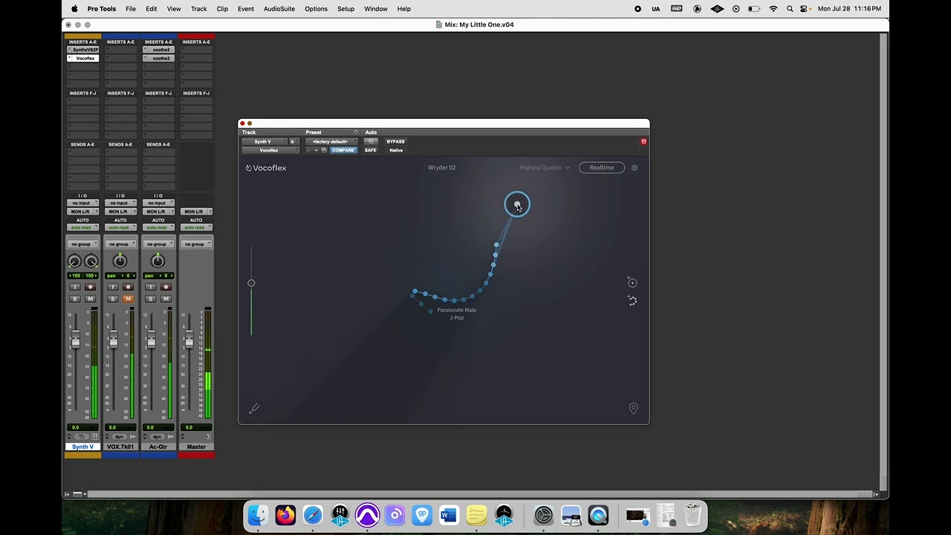This screenshot has width=951, height=535.
Task: Open the Vocoflex insert selector dropdown
Action: click(270, 150)
